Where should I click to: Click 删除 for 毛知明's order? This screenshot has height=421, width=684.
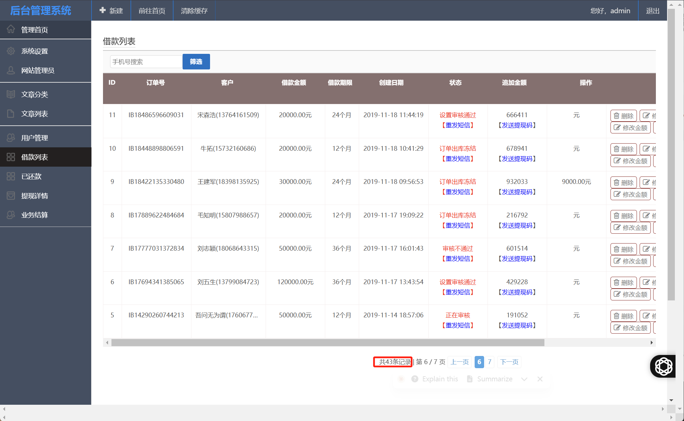(x=624, y=215)
